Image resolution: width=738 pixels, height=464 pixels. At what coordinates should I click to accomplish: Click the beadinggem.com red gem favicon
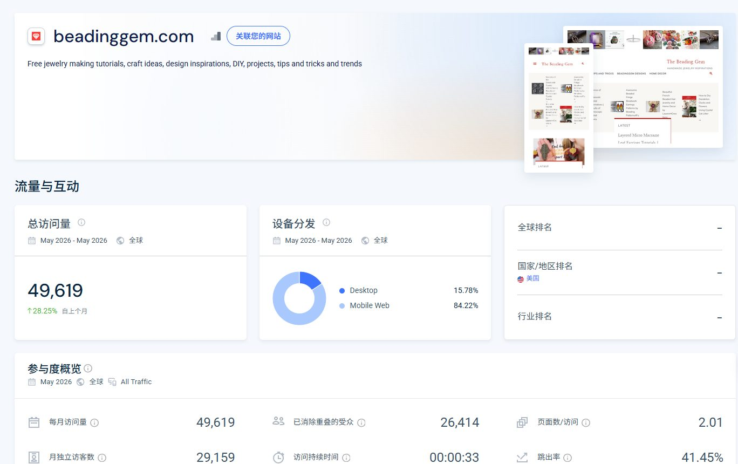coord(36,36)
